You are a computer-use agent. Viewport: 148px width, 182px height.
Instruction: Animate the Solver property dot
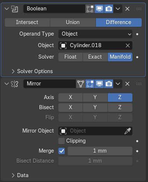pyautogui.click(x=137, y=57)
